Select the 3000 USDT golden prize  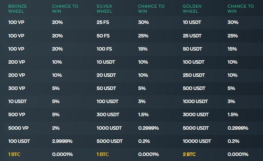click(x=195, y=115)
